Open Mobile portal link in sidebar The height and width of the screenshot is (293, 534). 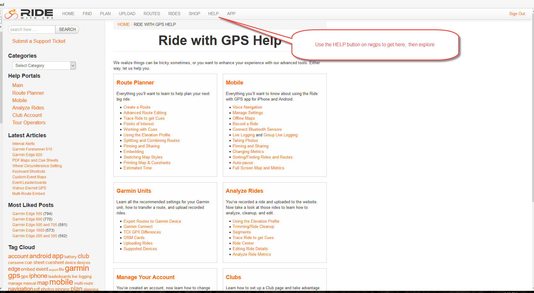(19, 100)
